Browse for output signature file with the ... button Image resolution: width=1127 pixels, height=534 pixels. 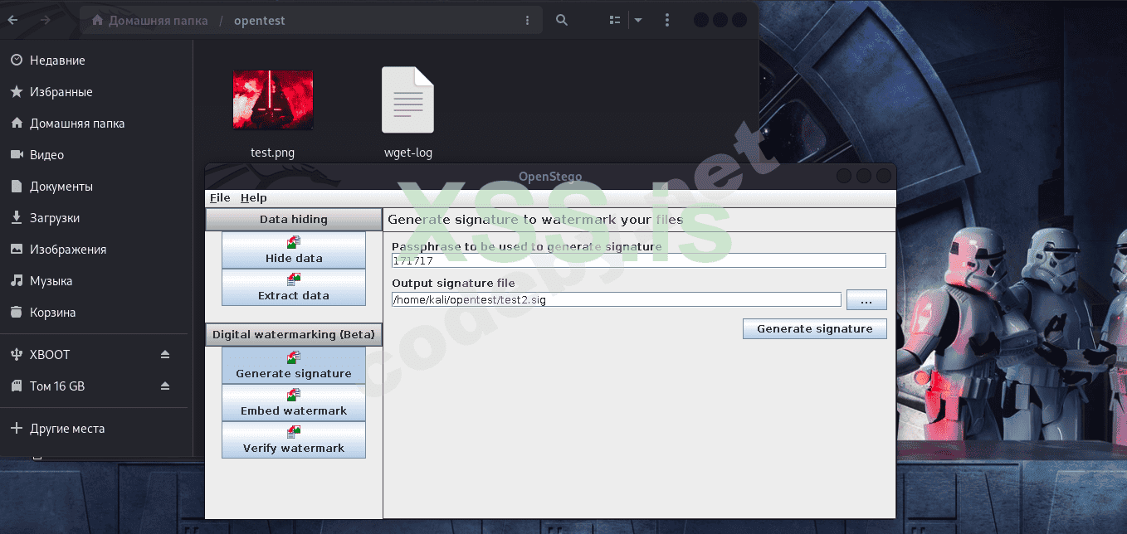click(866, 299)
